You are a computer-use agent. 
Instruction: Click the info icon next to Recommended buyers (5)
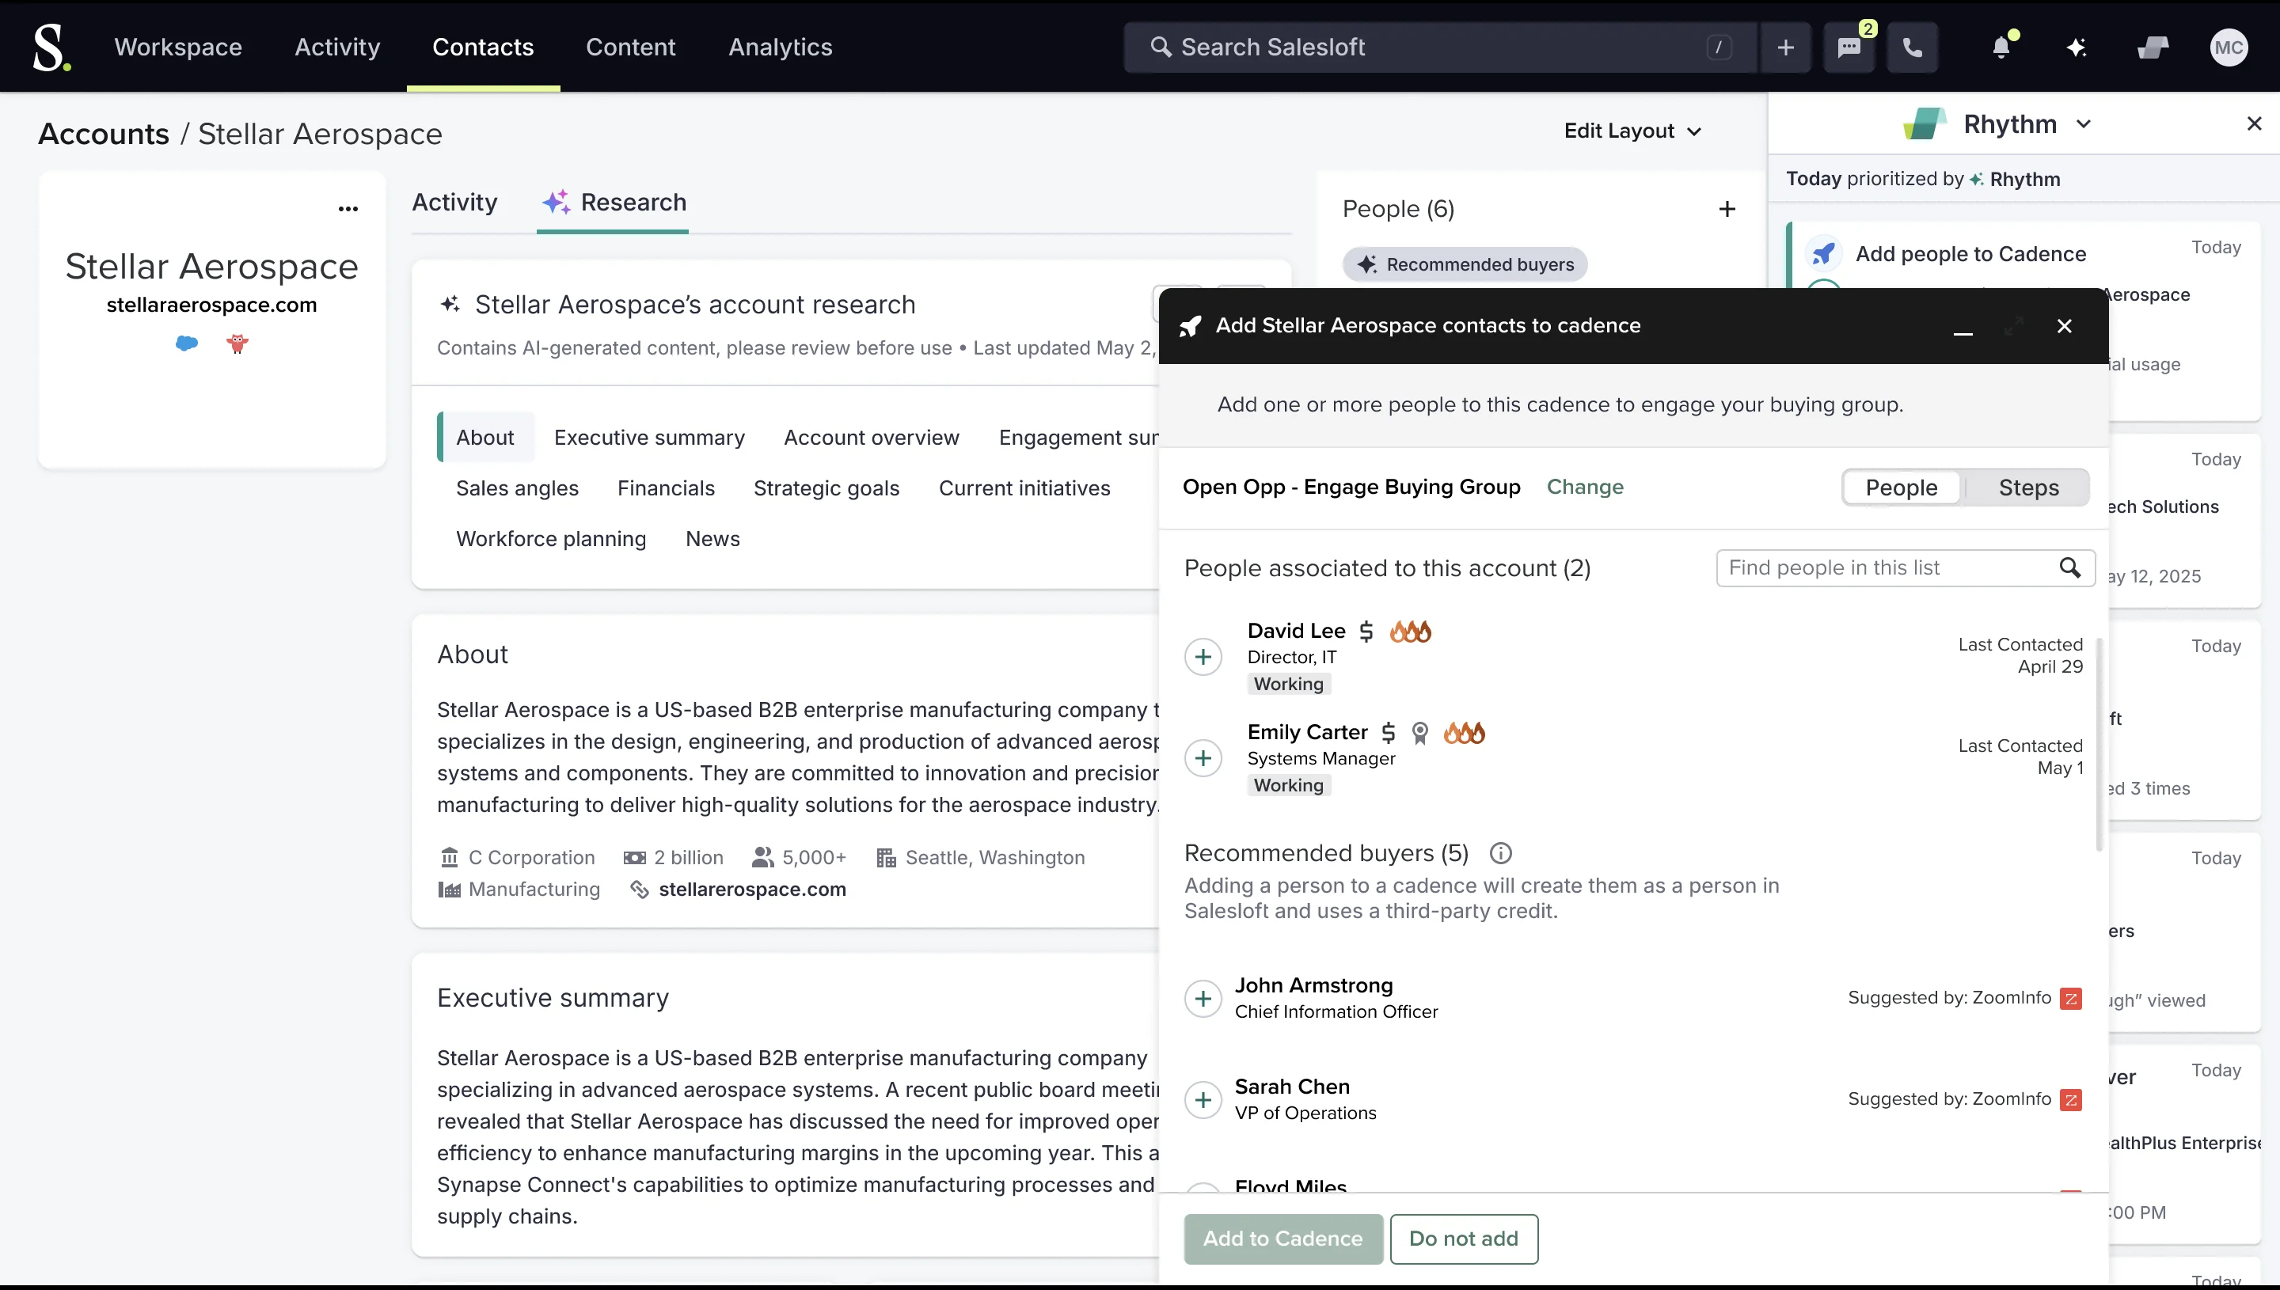pos(1500,853)
